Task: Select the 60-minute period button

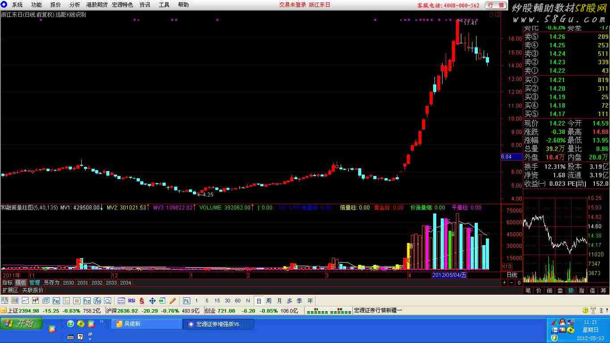Action: pos(238,301)
